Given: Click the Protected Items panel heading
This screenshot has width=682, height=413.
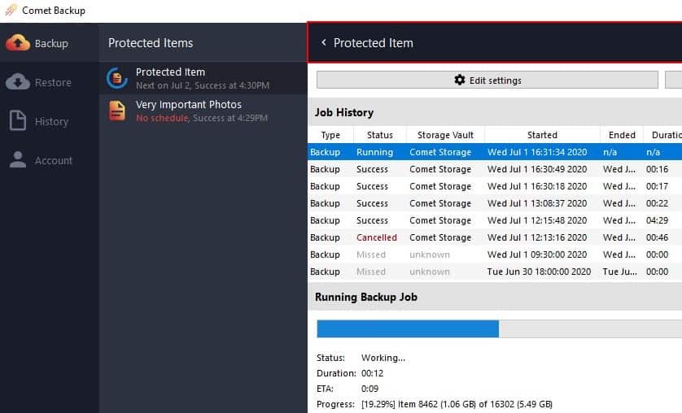Looking at the screenshot, I should tap(151, 43).
